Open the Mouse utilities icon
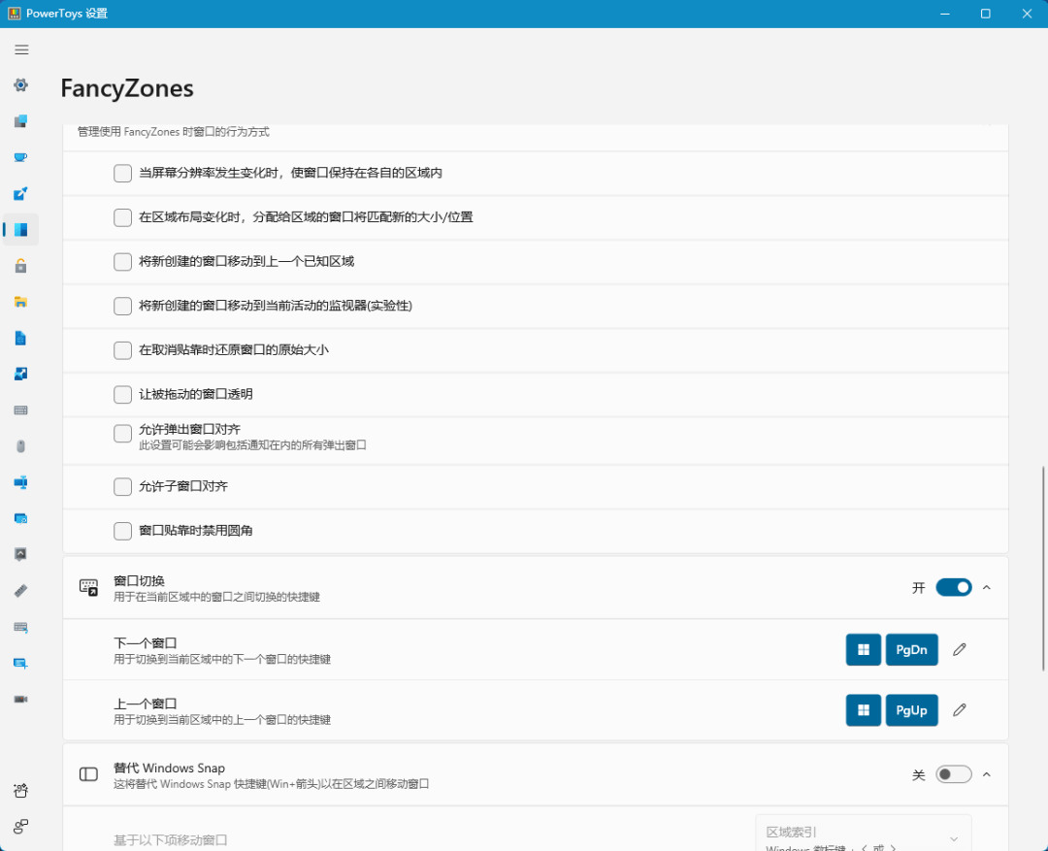Image resolution: width=1048 pixels, height=851 pixels. (x=20, y=445)
